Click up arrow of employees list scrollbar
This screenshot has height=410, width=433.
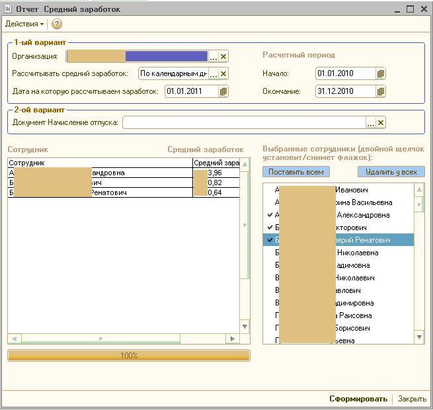(x=419, y=190)
